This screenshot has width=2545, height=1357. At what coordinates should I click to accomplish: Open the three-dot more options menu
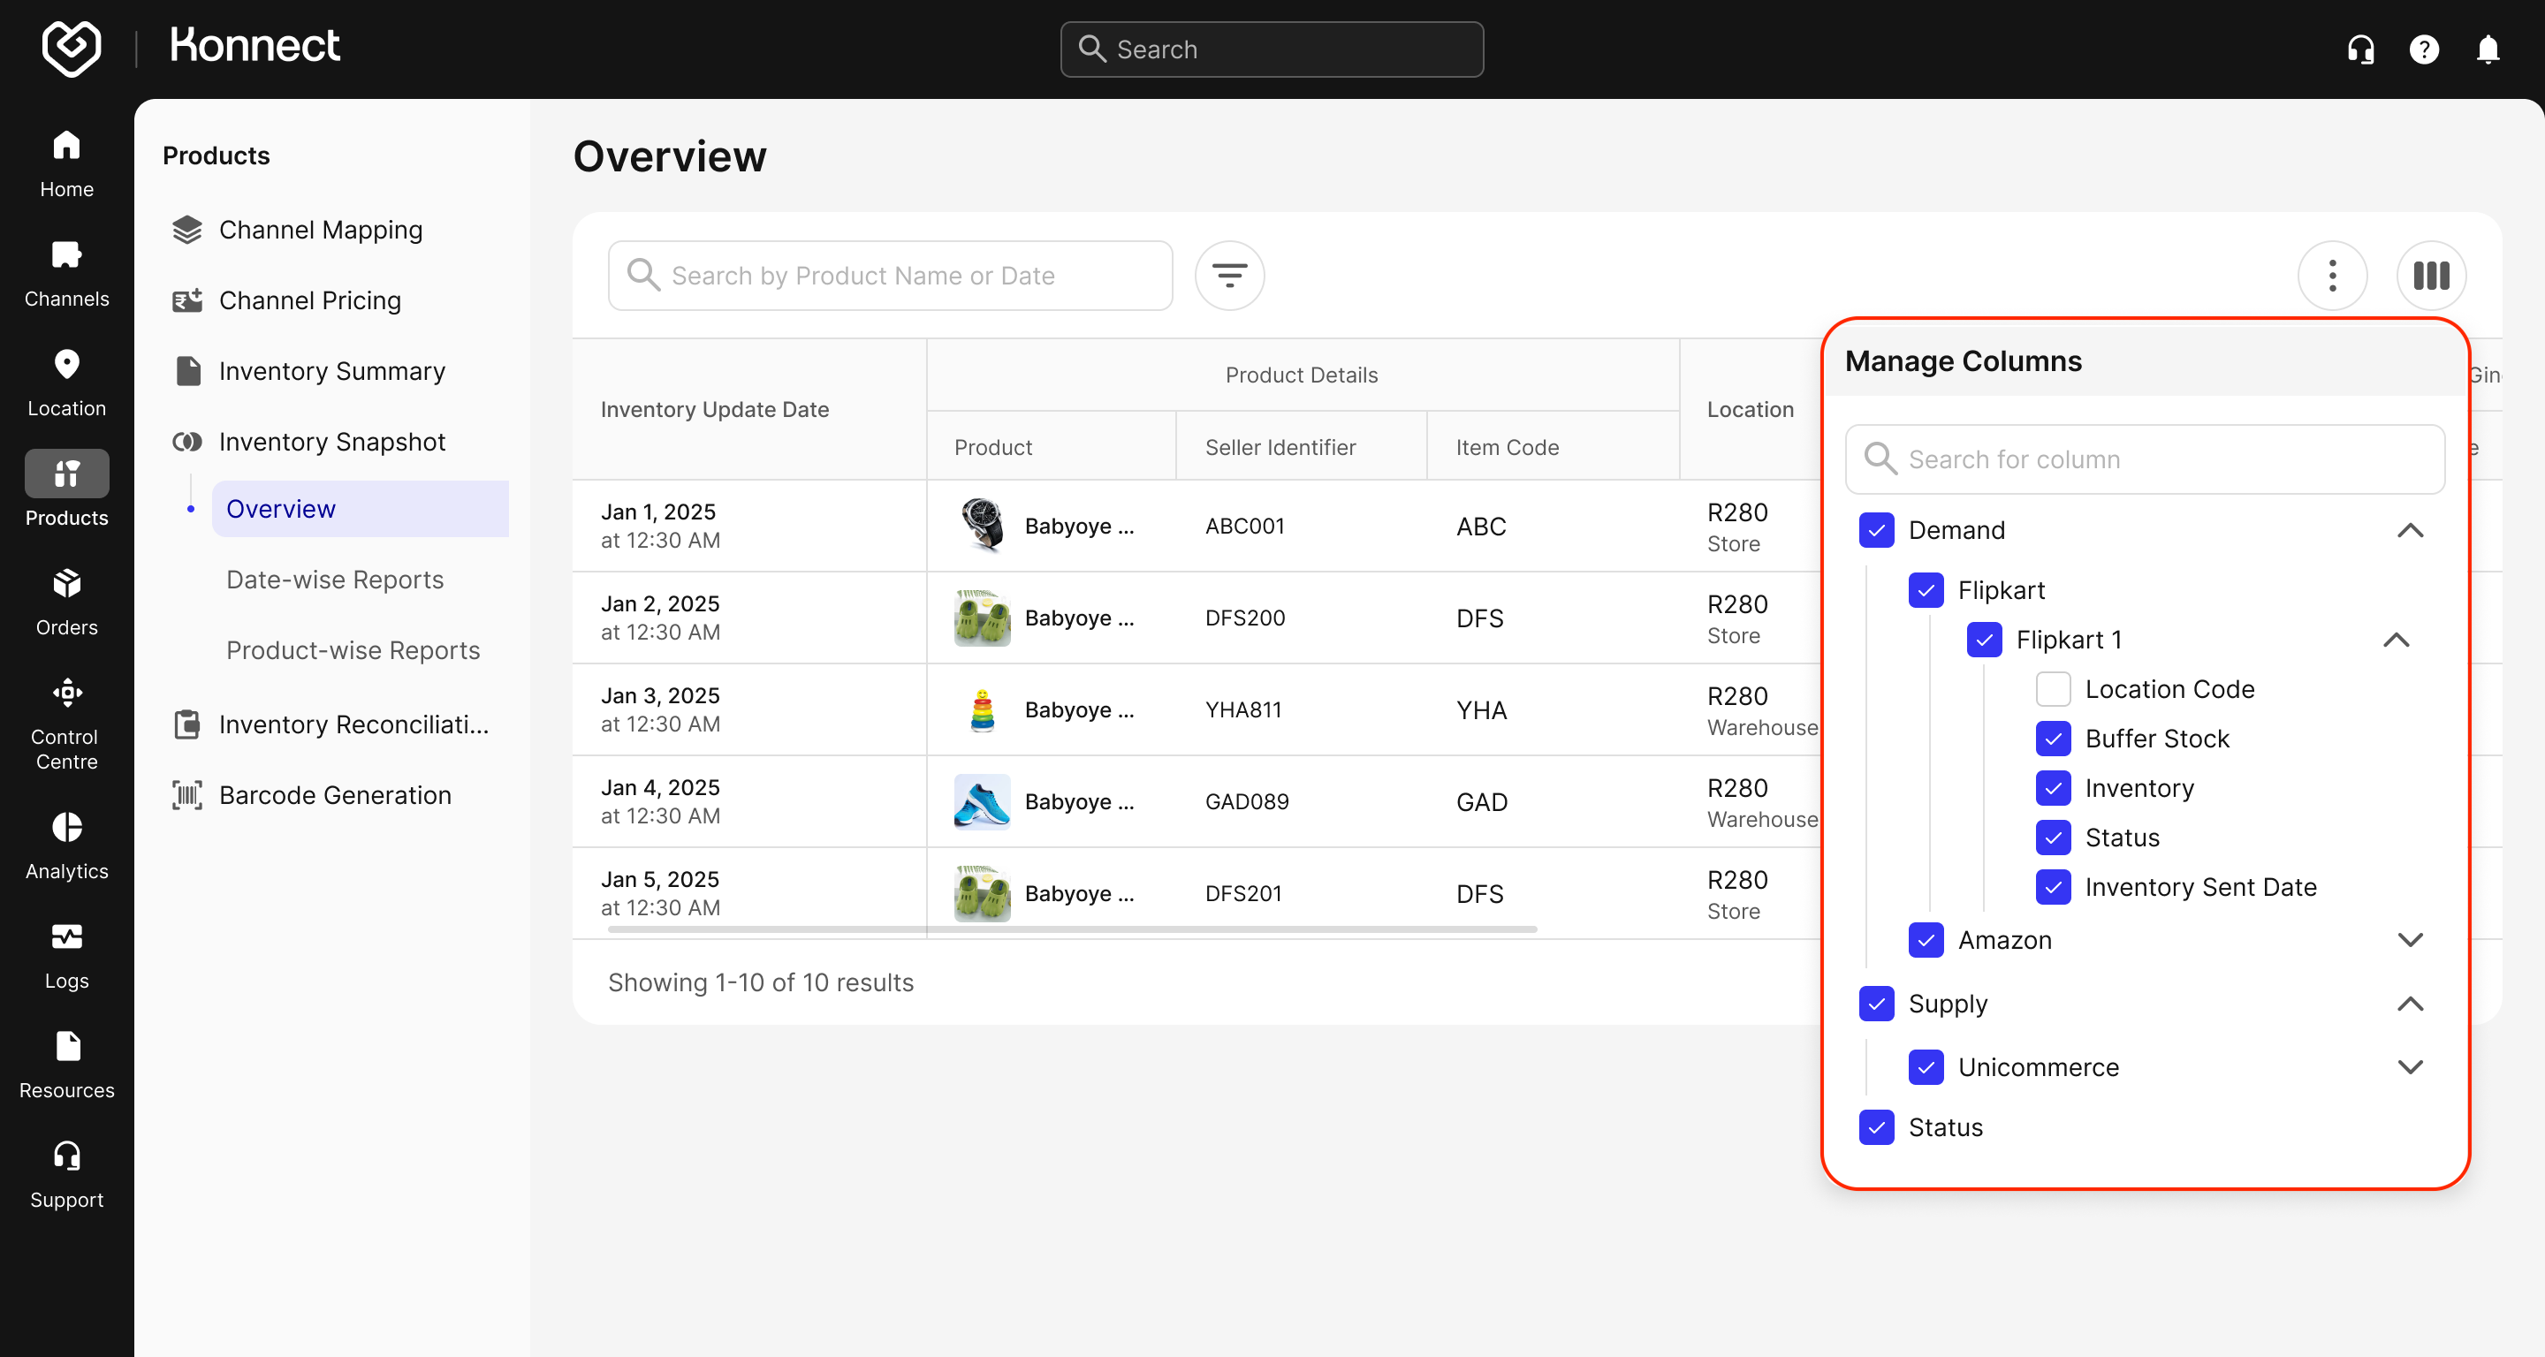click(x=2332, y=276)
